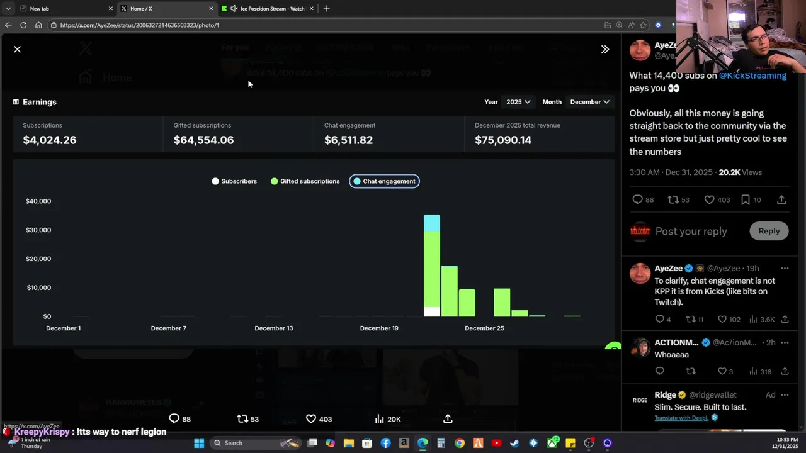Screen dimensions: 806x453
Task: Toggle the Gifted subscriptions legend item
Action: coord(305,181)
